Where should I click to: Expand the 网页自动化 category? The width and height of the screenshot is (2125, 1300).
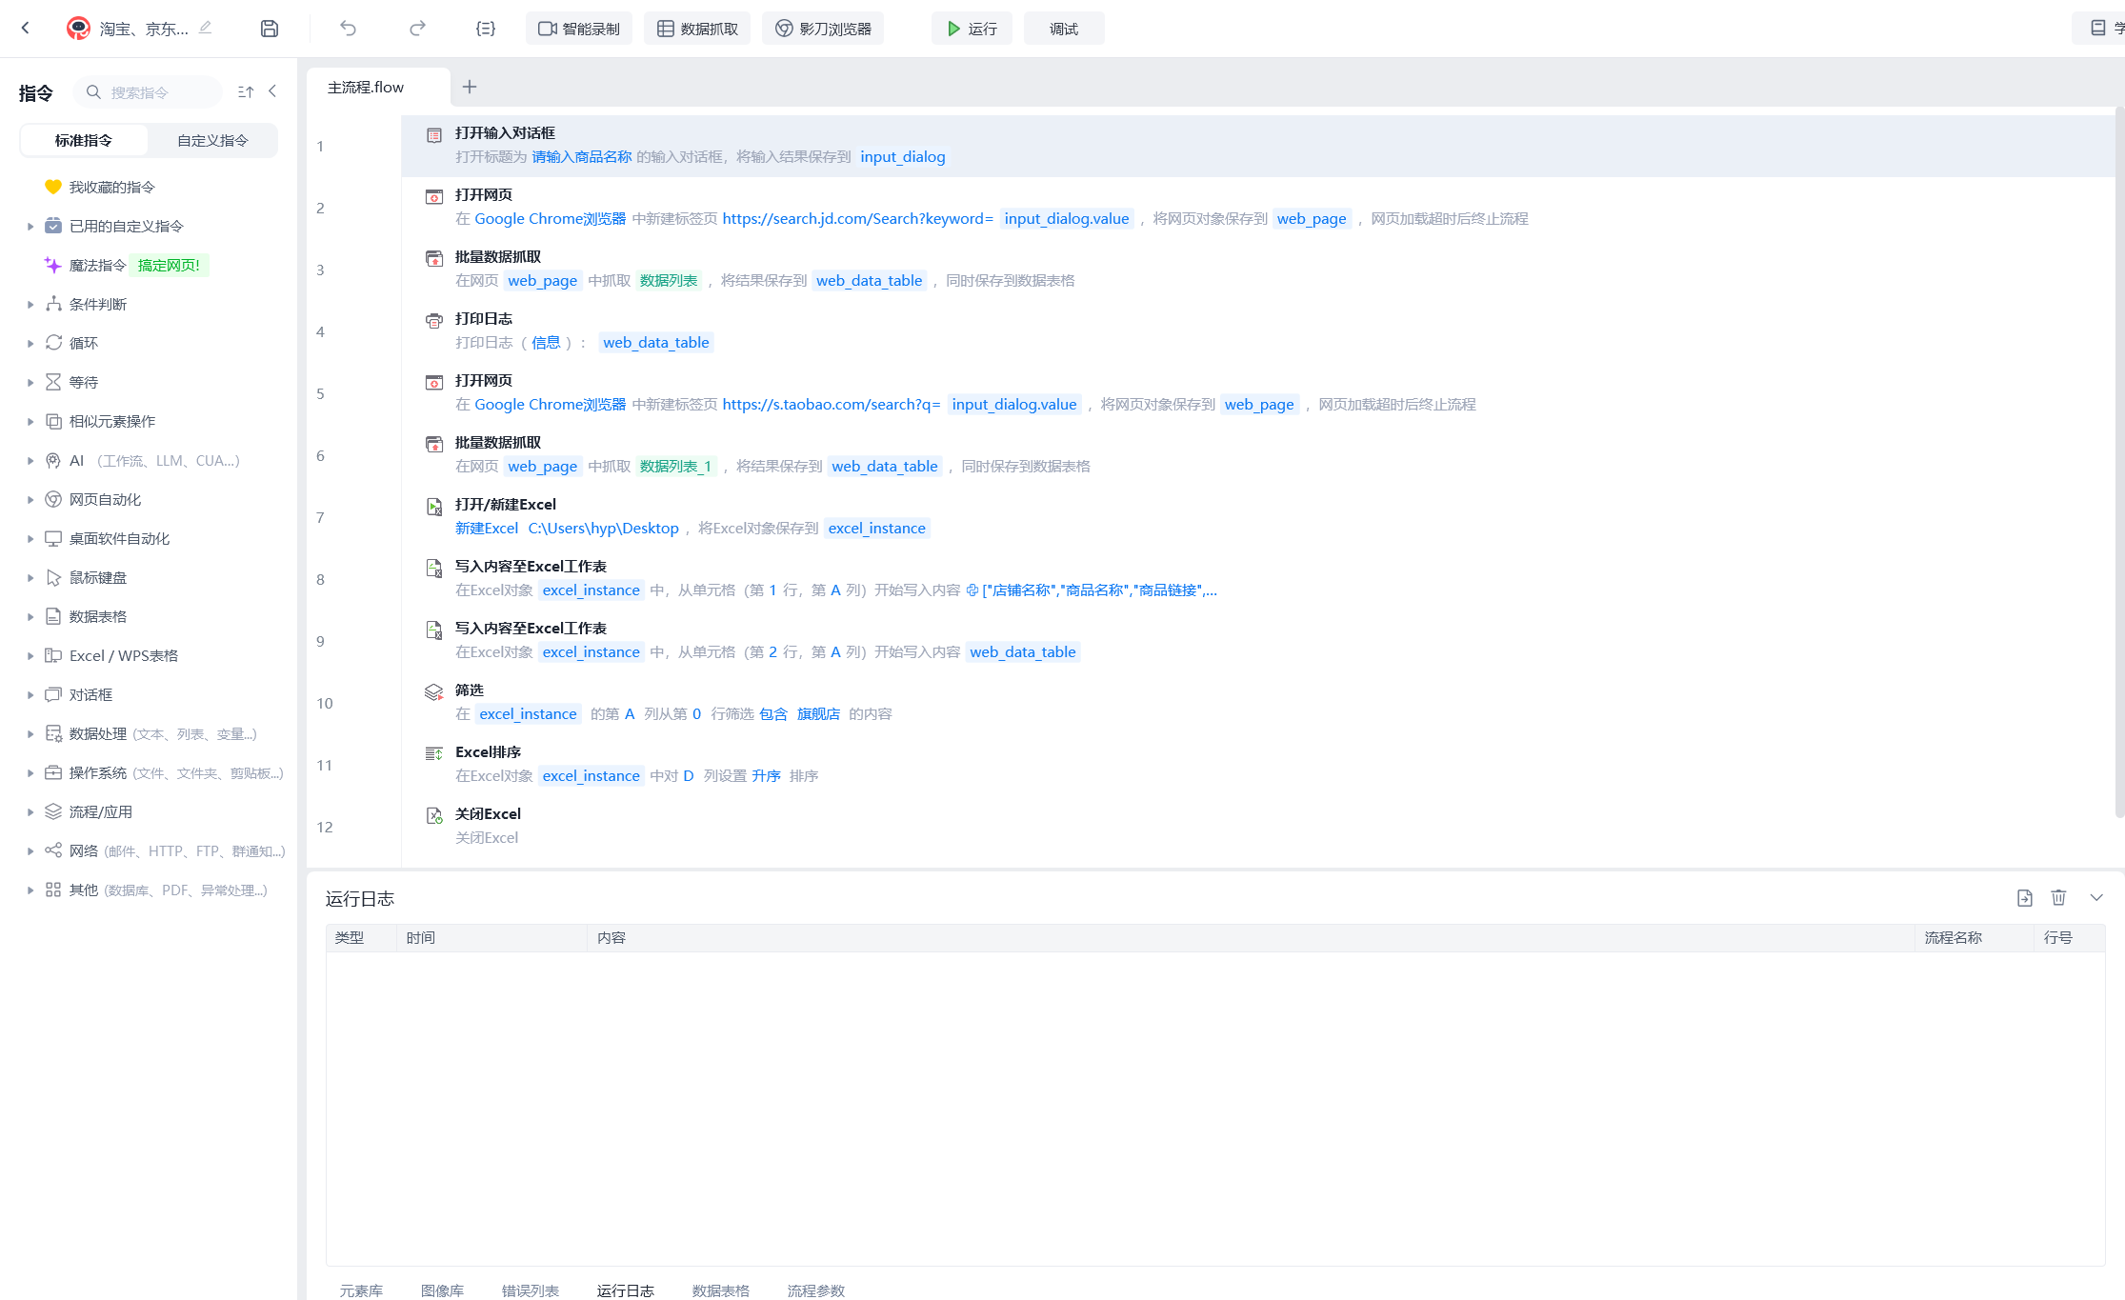pyautogui.click(x=105, y=499)
